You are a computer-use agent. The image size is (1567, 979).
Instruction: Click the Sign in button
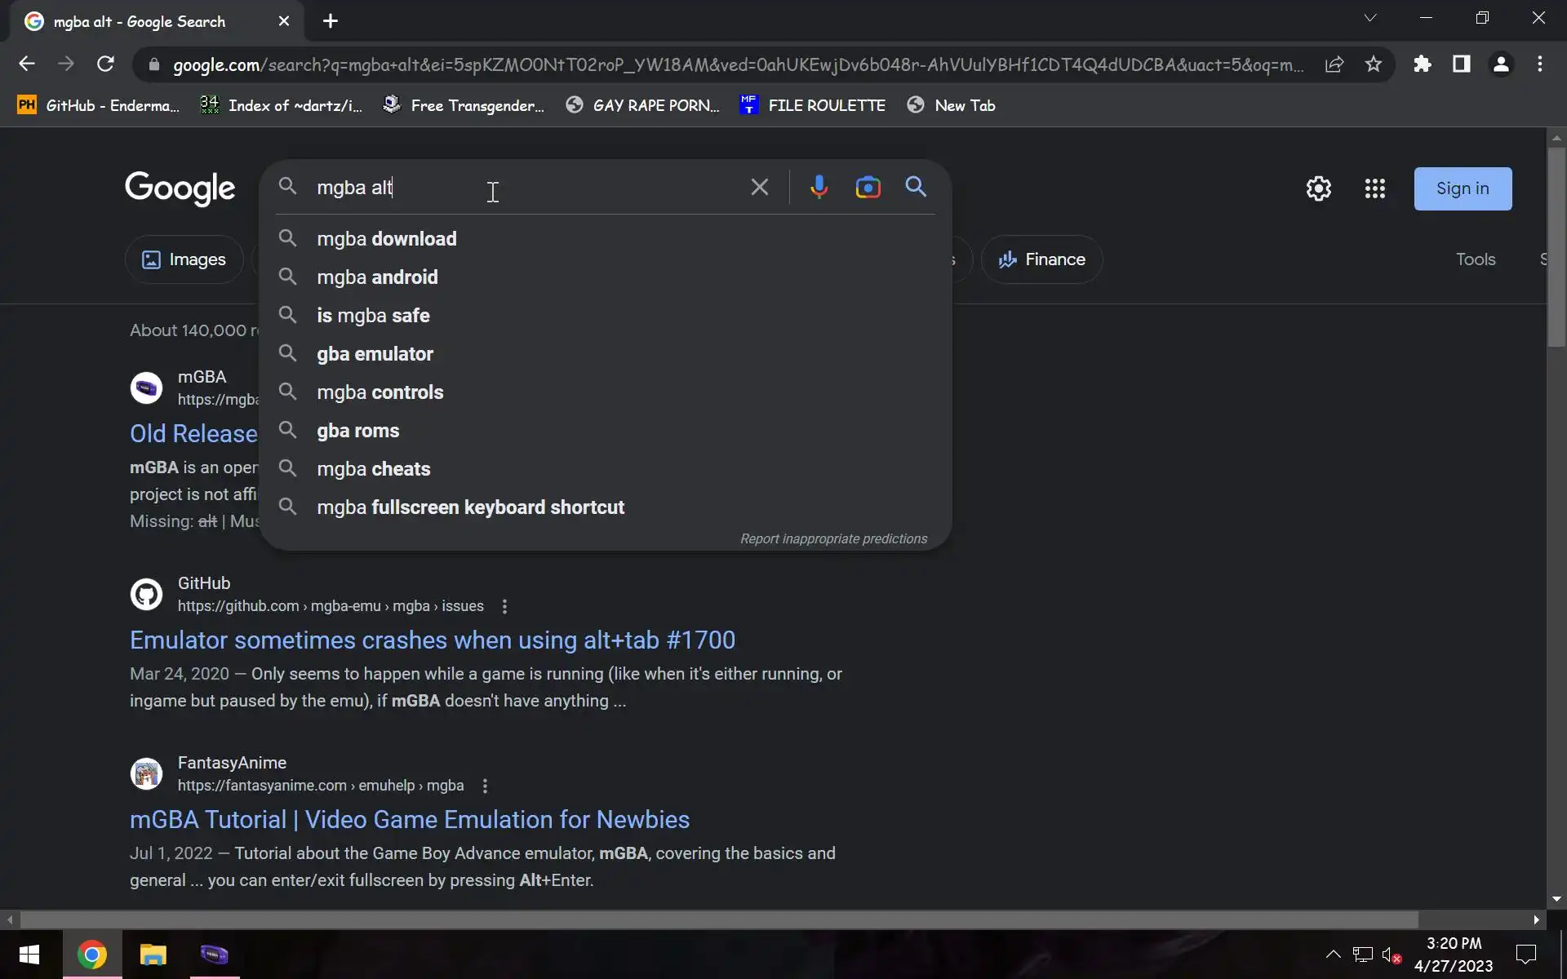coord(1462,188)
